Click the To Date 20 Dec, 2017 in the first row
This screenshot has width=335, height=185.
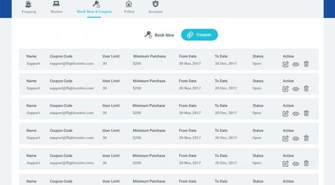click(x=226, y=64)
